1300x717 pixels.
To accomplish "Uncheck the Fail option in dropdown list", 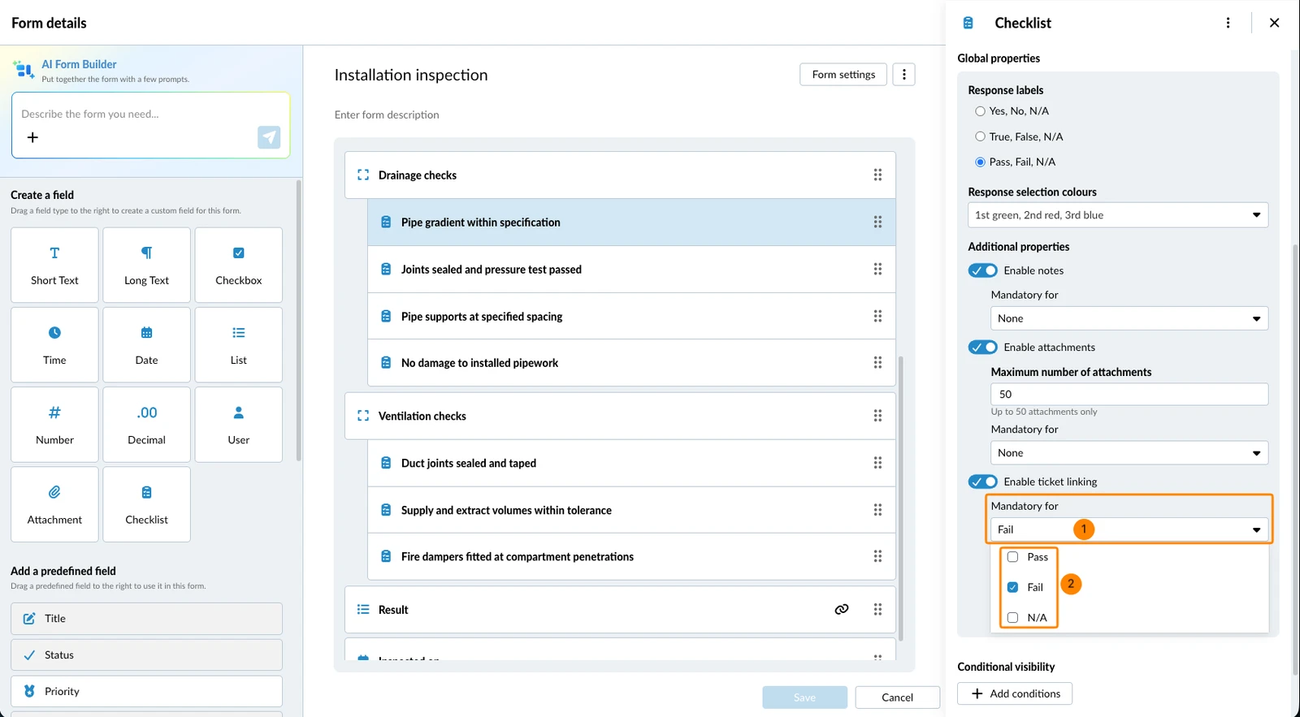I will click(1012, 587).
